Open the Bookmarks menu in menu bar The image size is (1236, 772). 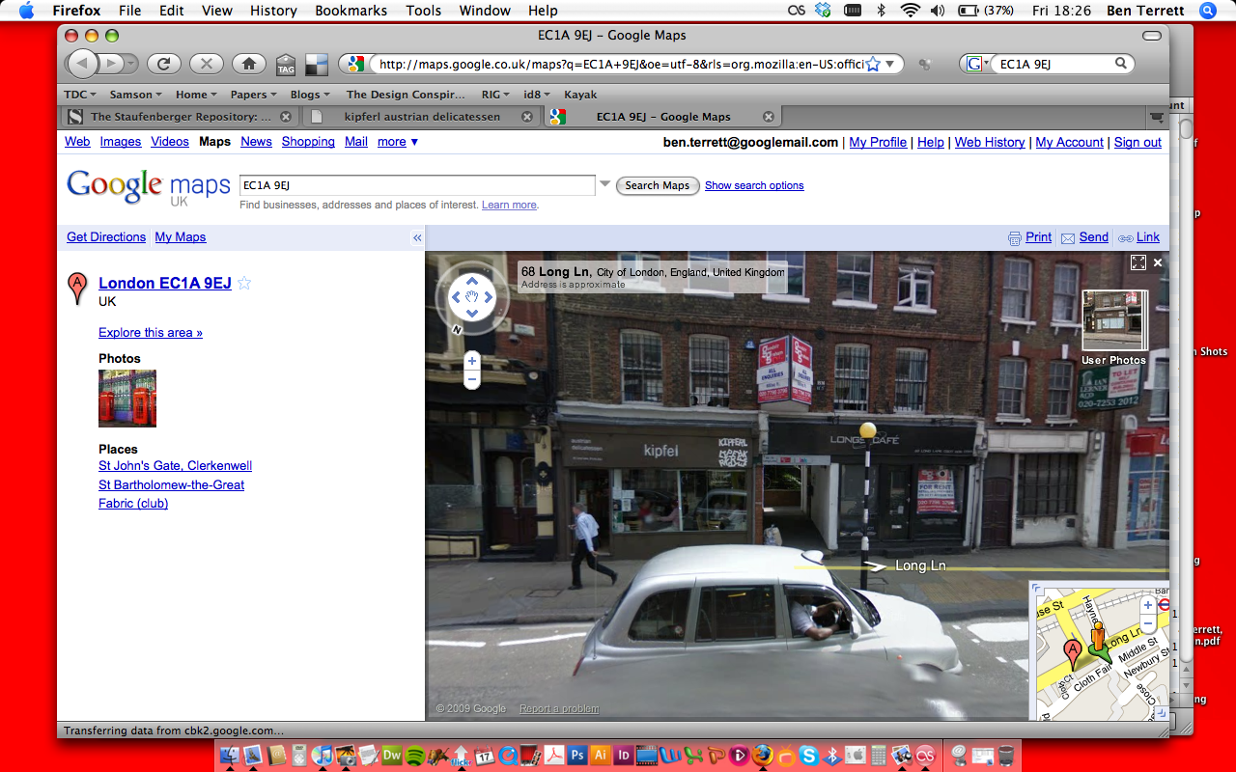[351, 11]
